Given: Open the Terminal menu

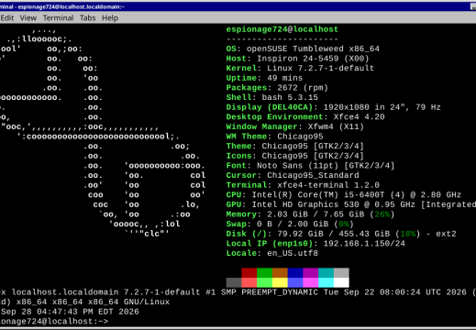Looking at the screenshot, I should click(x=58, y=18).
